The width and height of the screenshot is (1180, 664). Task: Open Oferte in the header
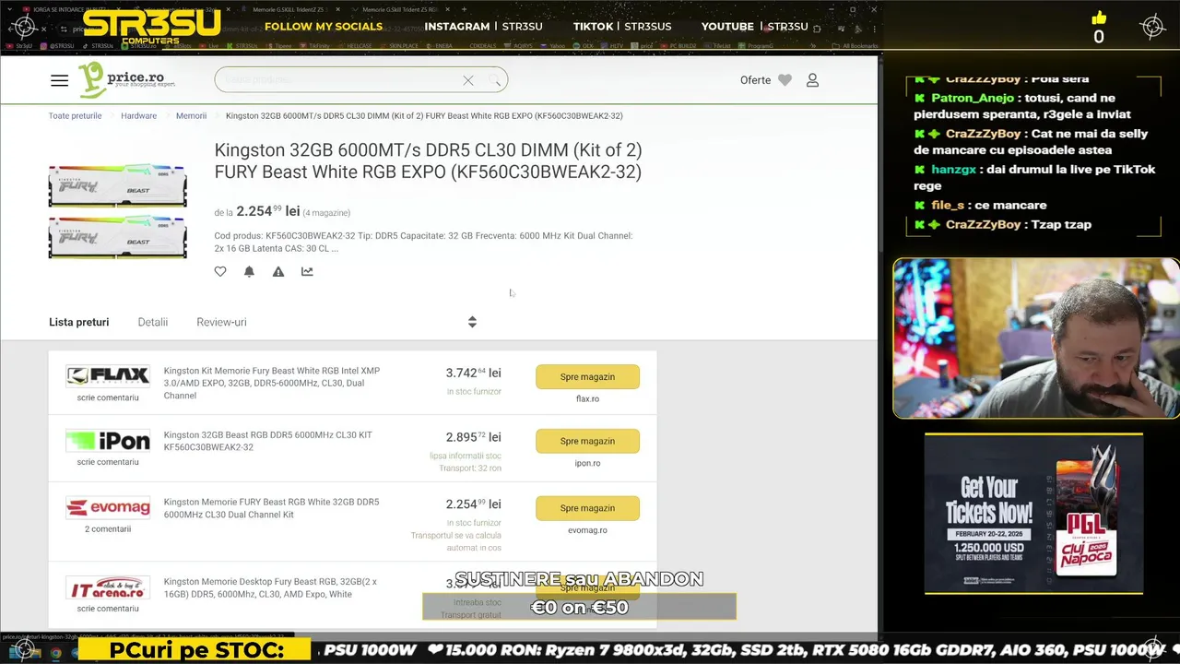[755, 80]
